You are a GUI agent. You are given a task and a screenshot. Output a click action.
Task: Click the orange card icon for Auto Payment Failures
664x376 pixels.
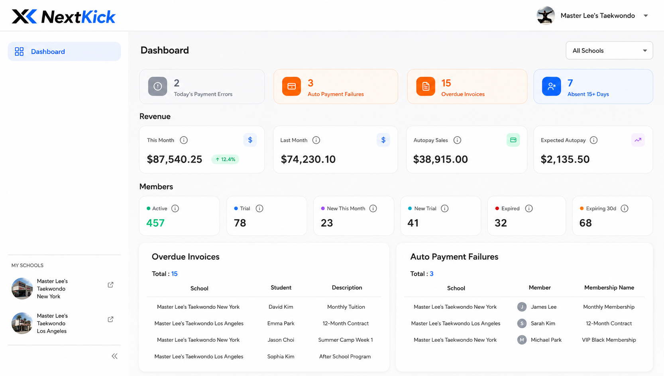click(292, 86)
